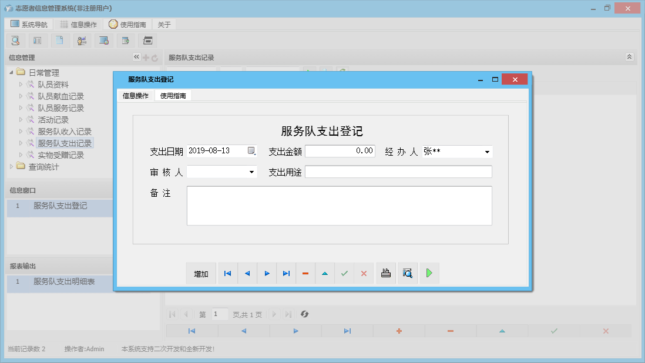The image size is (645, 363).
Task: Open print preview magnifier icon in dialog
Action: pos(407,274)
